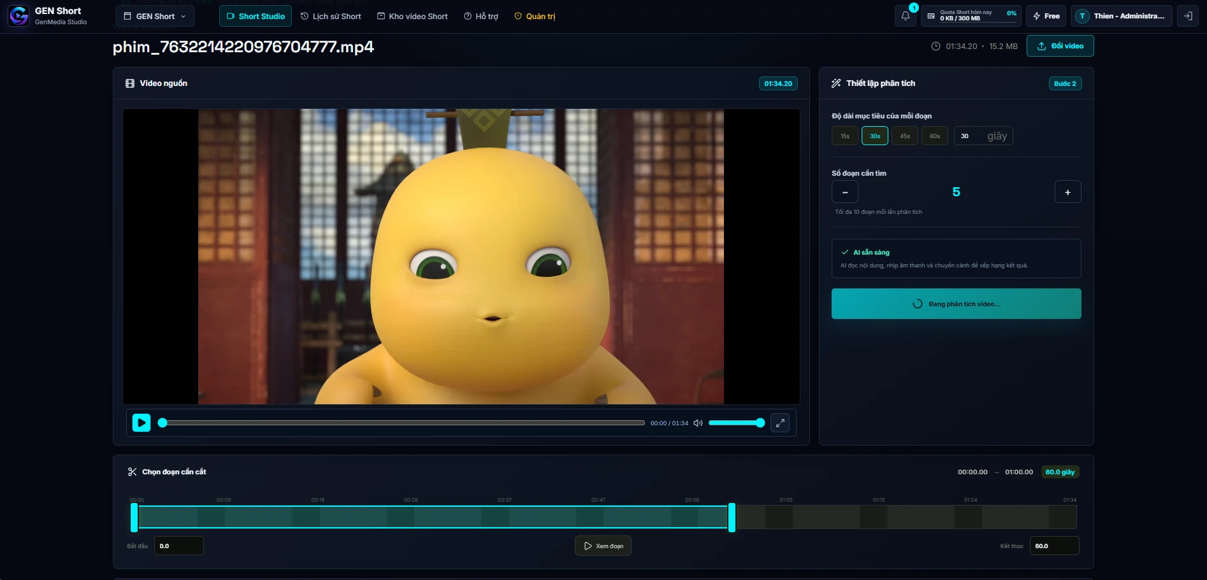Click the AI sẵn sàng status text
Screen dimensions: 1207x580
(871, 252)
